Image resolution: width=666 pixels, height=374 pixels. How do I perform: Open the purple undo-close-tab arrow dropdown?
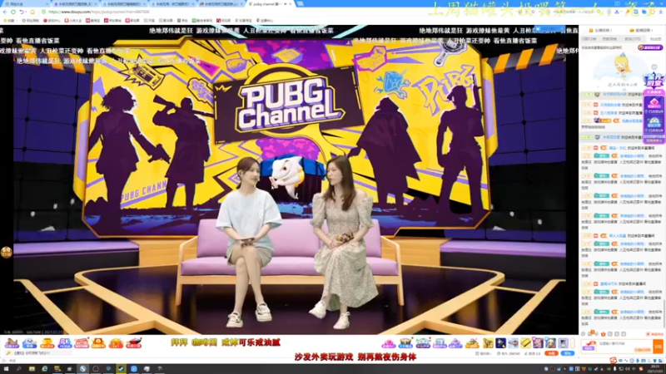pyautogui.click(x=22, y=12)
